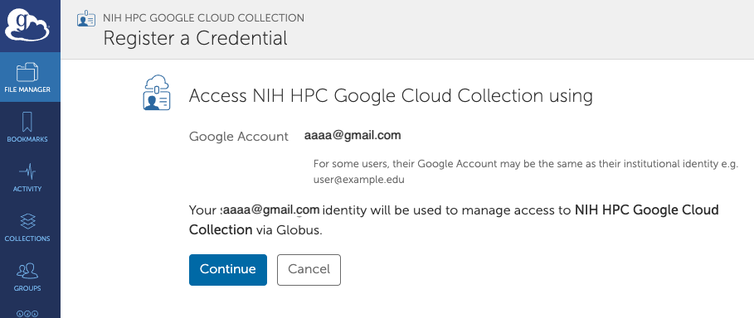The image size is (754, 318).
Task: Click the partially visible icon below Groups
Action: pyautogui.click(x=27, y=314)
